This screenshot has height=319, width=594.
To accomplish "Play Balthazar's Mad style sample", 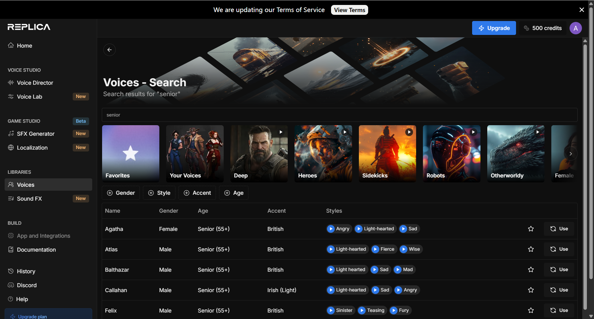I will pos(398,270).
